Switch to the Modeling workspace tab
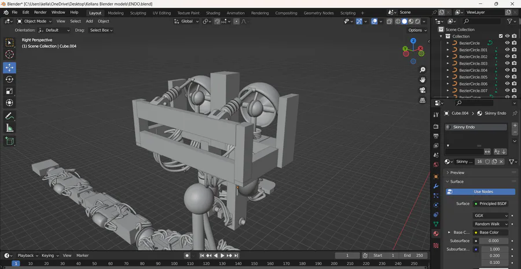521x269 pixels. click(116, 13)
